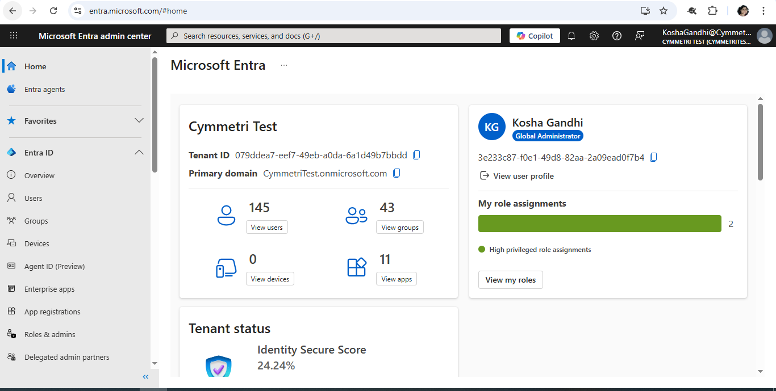The image size is (776, 391).
Task: Click the users icon beside 145
Action: click(226, 216)
